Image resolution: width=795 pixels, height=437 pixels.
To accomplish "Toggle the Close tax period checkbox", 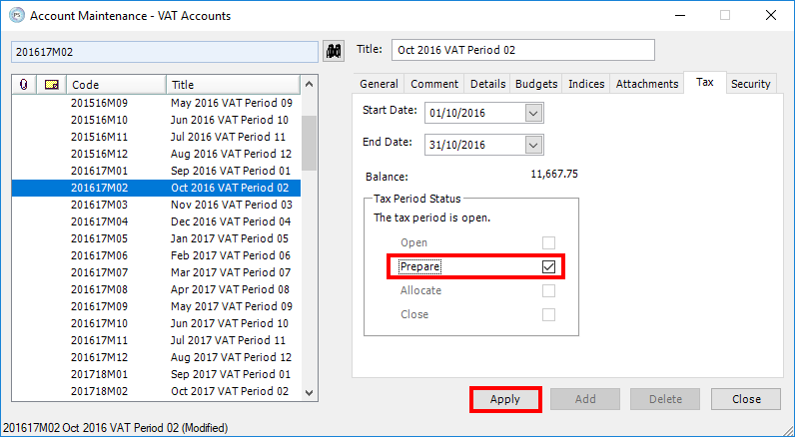I will pyautogui.click(x=548, y=314).
